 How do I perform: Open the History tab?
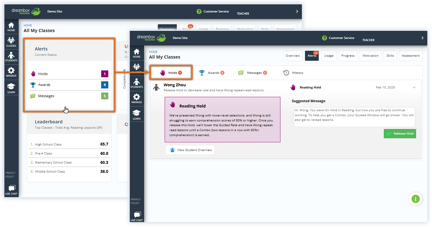[x=293, y=73]
